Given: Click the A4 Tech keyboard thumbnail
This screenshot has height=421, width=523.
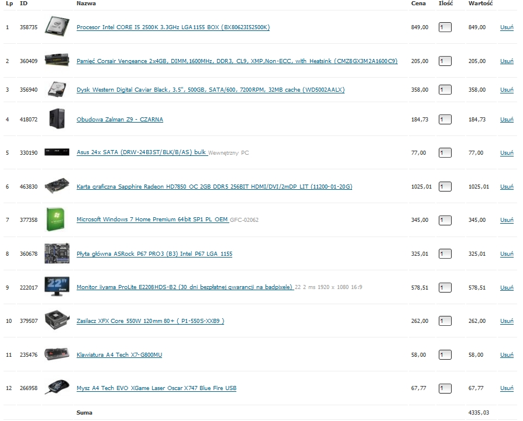Looking at the screenshot, I should pos(57,354).
